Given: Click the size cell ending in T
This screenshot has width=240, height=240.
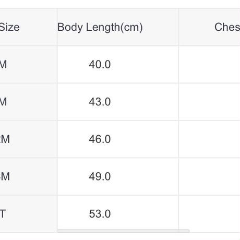Looking at the screenshot, I should (x=28, y=214).
